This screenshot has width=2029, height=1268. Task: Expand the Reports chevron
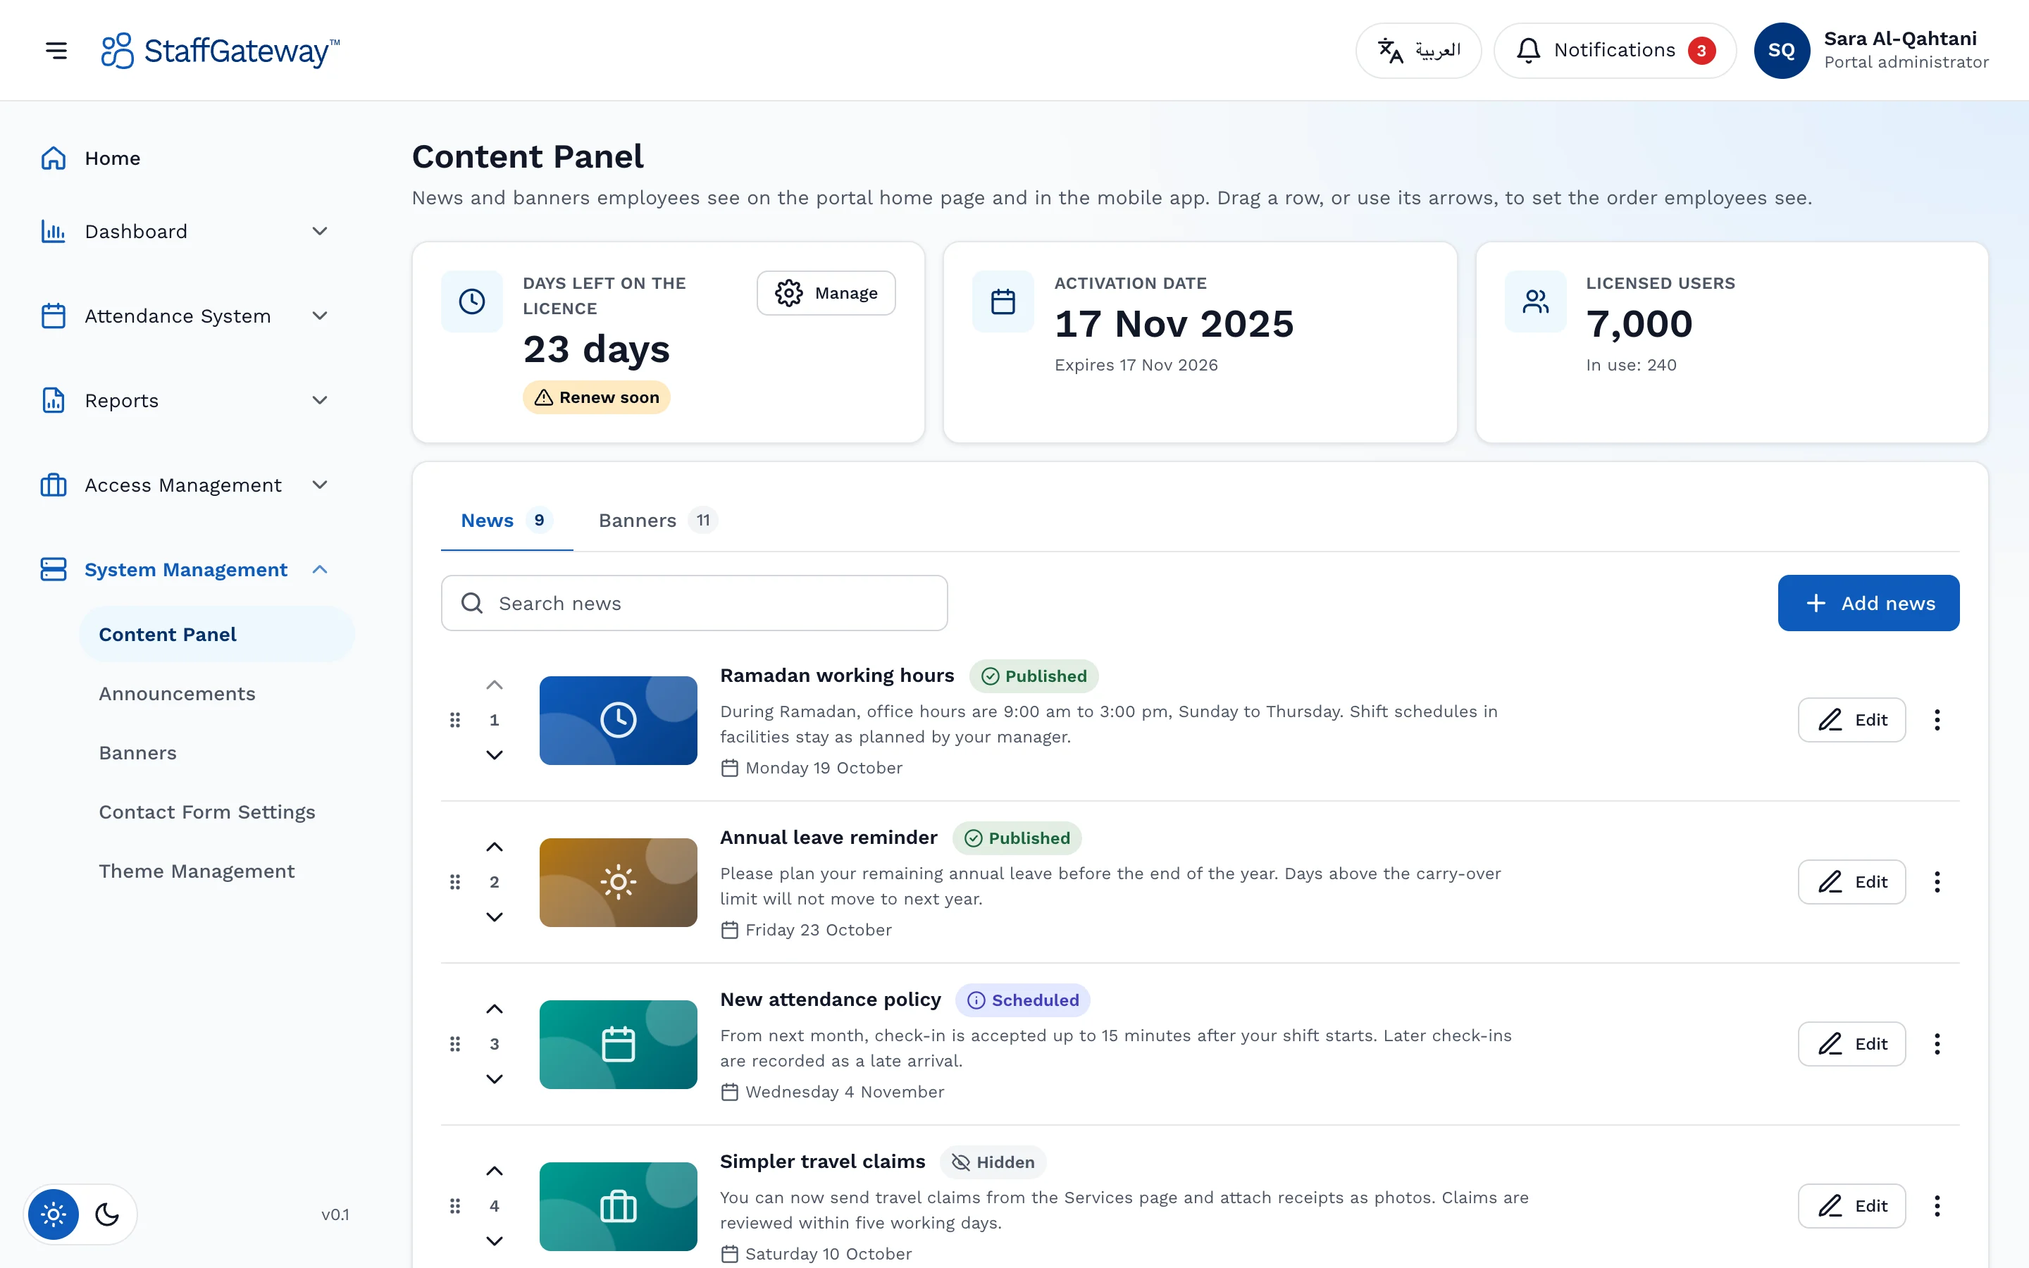(319, 401)
